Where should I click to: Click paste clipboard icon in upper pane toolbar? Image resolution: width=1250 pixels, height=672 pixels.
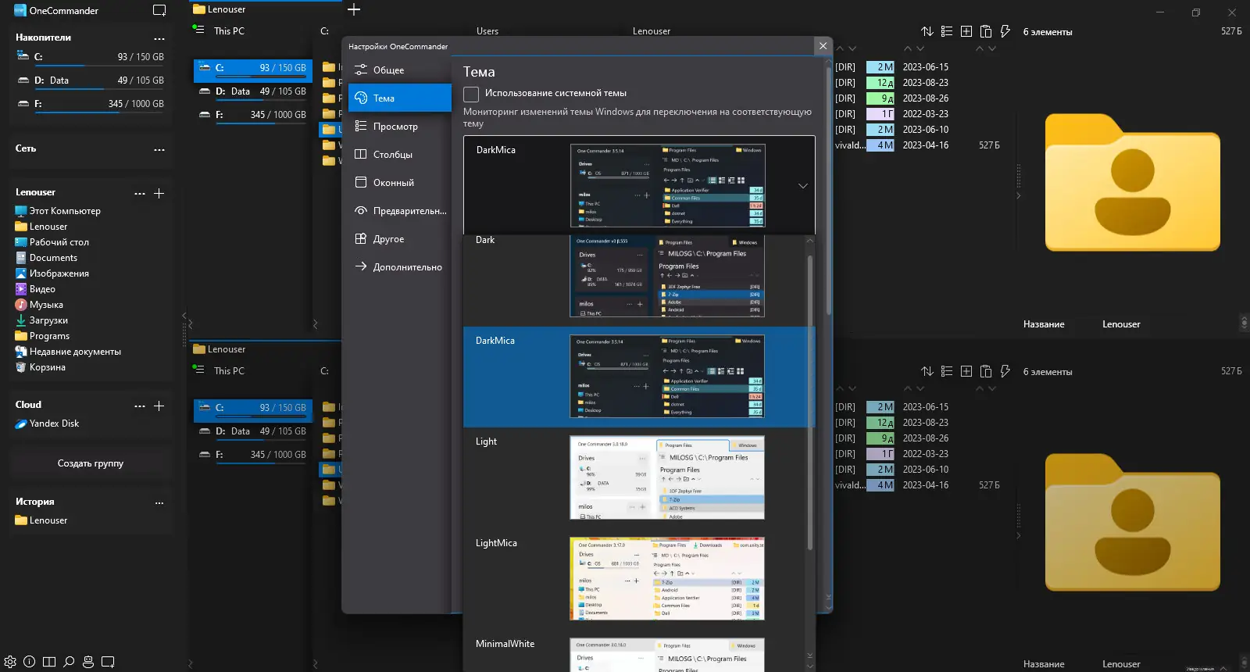986,31
